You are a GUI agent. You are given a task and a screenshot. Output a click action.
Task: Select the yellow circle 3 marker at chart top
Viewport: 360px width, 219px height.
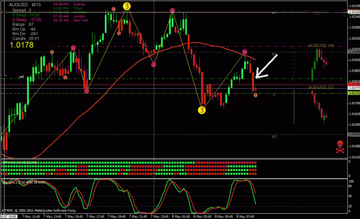127,6
